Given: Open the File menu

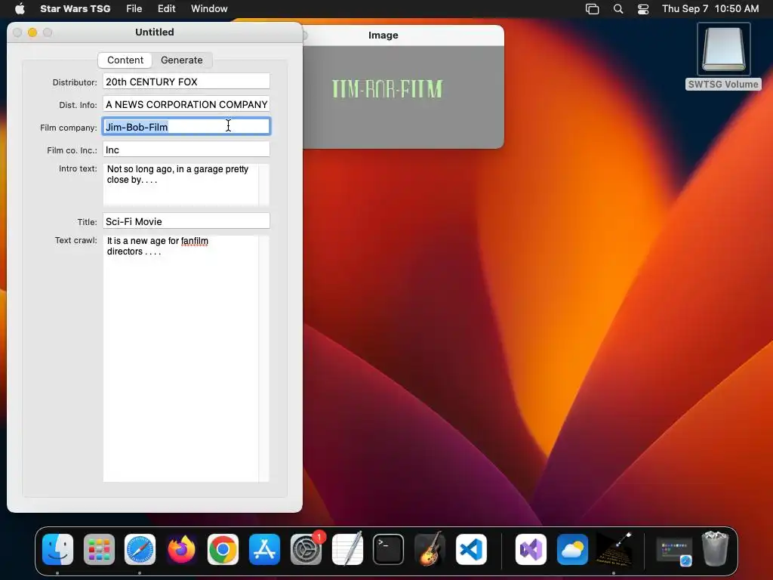Looking at the screenshot, I should (134, 8).
